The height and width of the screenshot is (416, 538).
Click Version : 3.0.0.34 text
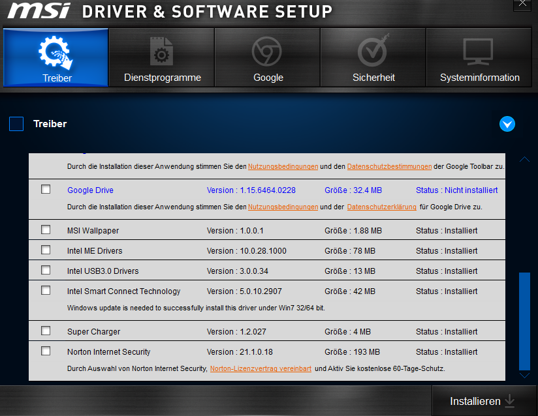(238, 271)
